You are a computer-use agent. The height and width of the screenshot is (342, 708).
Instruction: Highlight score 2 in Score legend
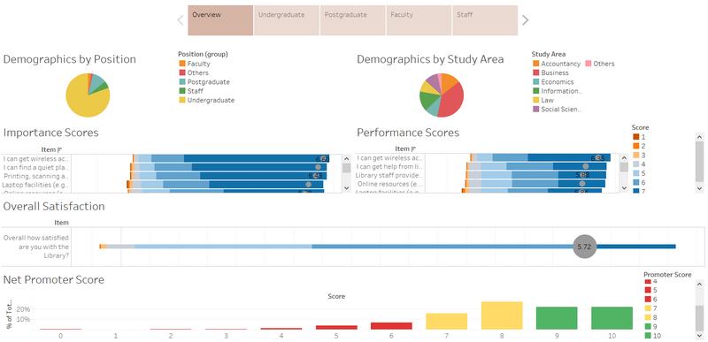(x=639, y=146)
